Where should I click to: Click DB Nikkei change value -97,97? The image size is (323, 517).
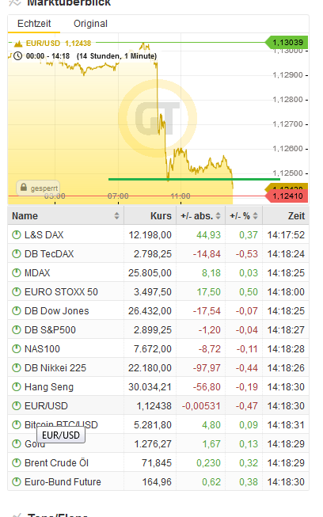[207, 367]
